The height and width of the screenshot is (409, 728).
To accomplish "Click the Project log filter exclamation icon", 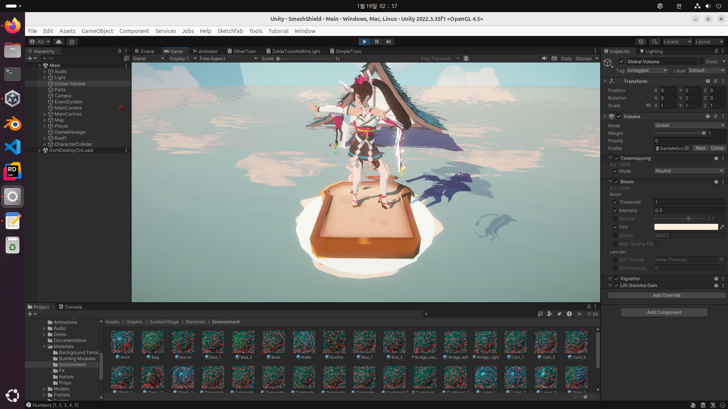I will pyautogui.click(x=569, y=314).
